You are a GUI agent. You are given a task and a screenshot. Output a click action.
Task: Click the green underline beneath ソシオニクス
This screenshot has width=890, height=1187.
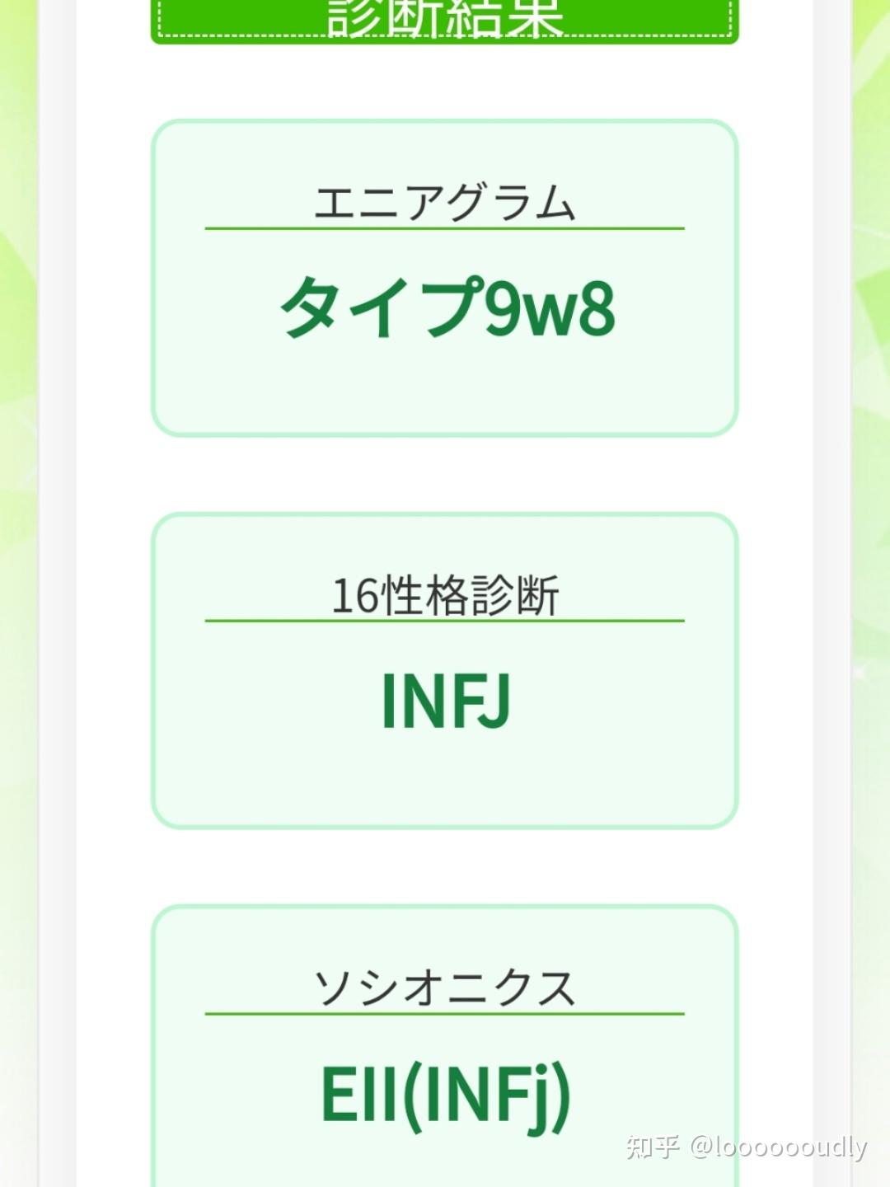click(x=444, y=1014)
